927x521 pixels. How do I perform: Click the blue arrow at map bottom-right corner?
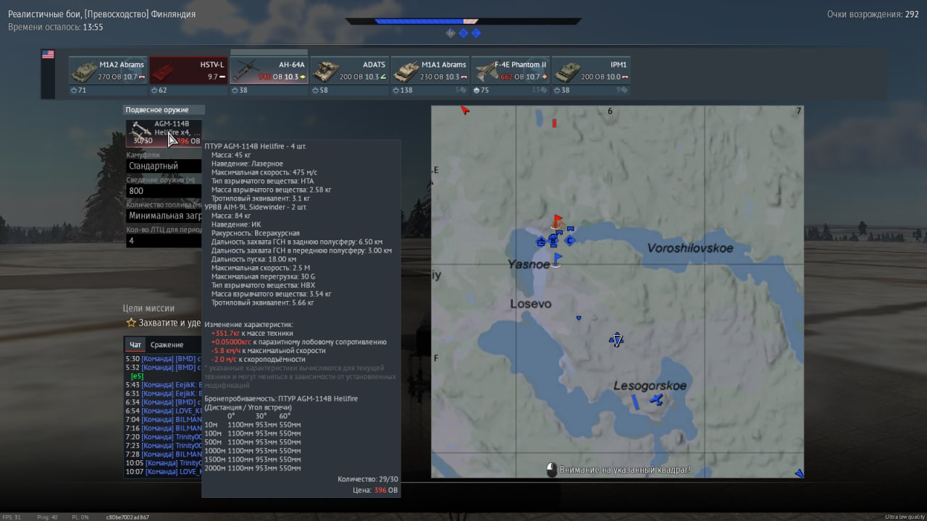799,473
